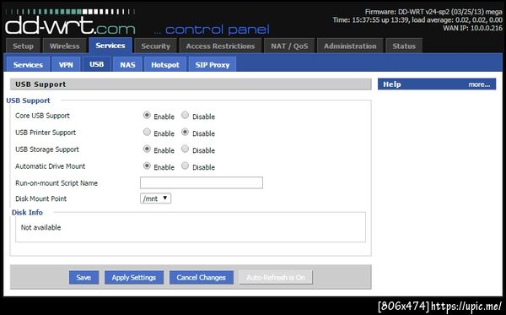The width and height of the screenshot is (506, 315).
Task: Enable Automatic Drive Mount
Action: (147, 166)
